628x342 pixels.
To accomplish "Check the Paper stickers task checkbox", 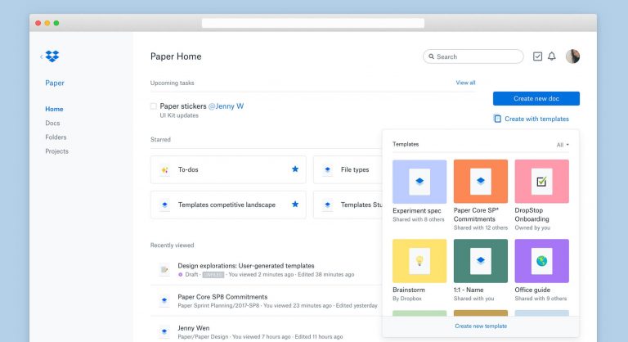I will click(154, 106).
